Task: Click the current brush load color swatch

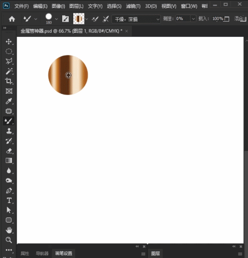Action: click(x=79, y=19)
